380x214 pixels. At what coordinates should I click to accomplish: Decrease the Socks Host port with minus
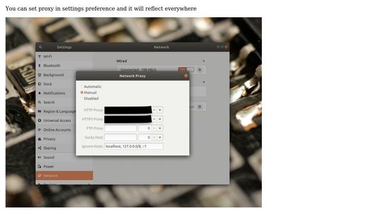click(x=154, y=137)
